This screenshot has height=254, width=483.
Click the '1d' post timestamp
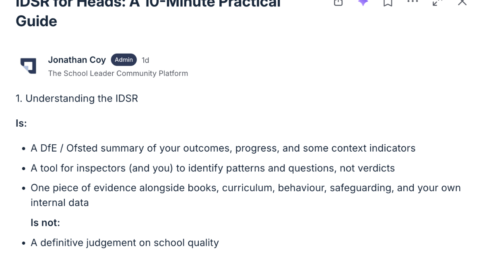click(x=145, y=60)
